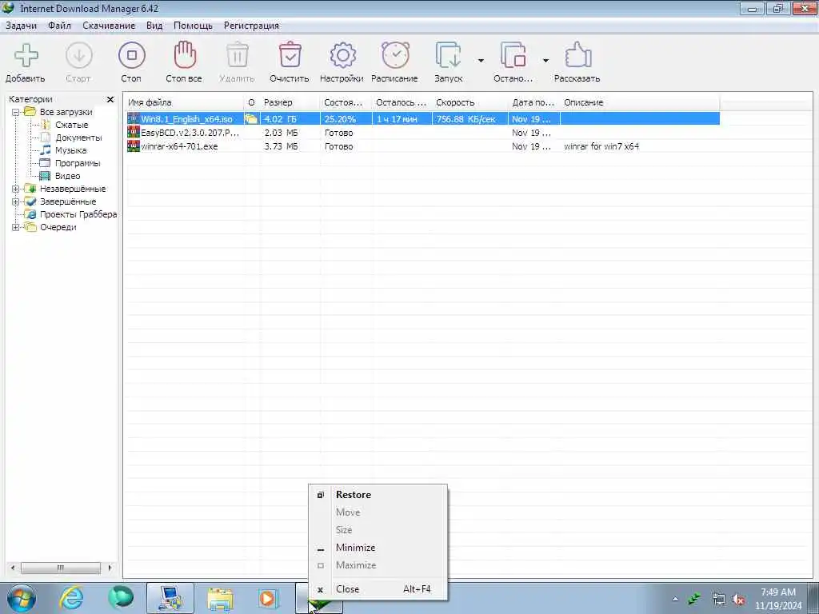Show hidden tray icons arrow
819x614 pixels.
(675, 599)
